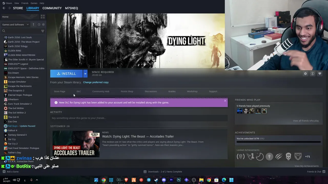This screenshot has height=184, width=328.
Task: Open Friends & Chat
Action: coord(316,172)
